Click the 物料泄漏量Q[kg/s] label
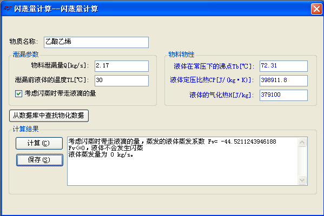This screenshot has height=216, width=324. [x=60, y=65]
